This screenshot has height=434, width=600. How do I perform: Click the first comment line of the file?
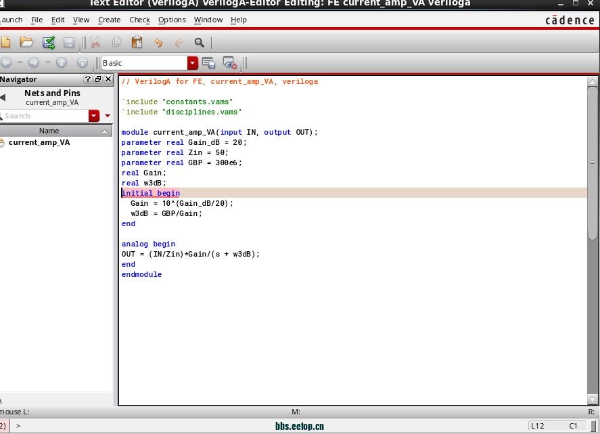click(220, 82)
